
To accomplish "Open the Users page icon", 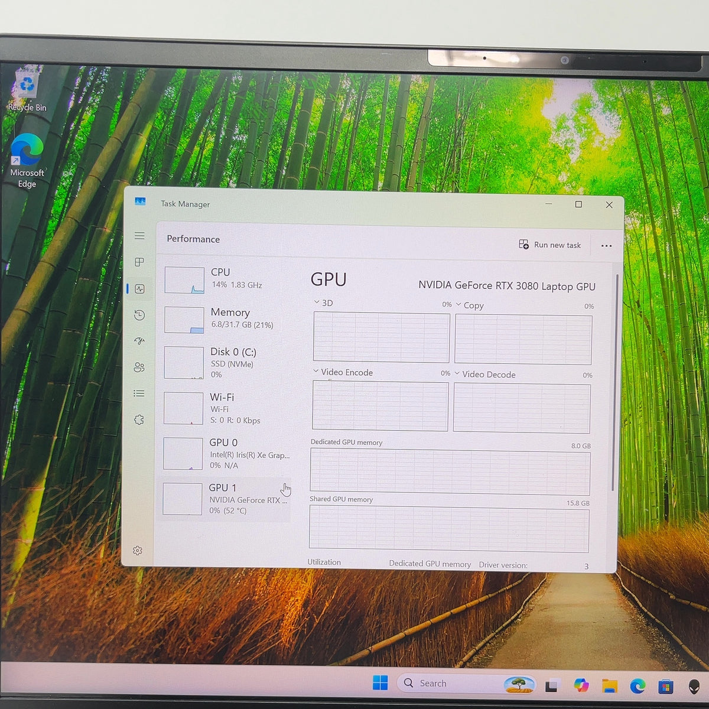I will [x=139, y=367].
